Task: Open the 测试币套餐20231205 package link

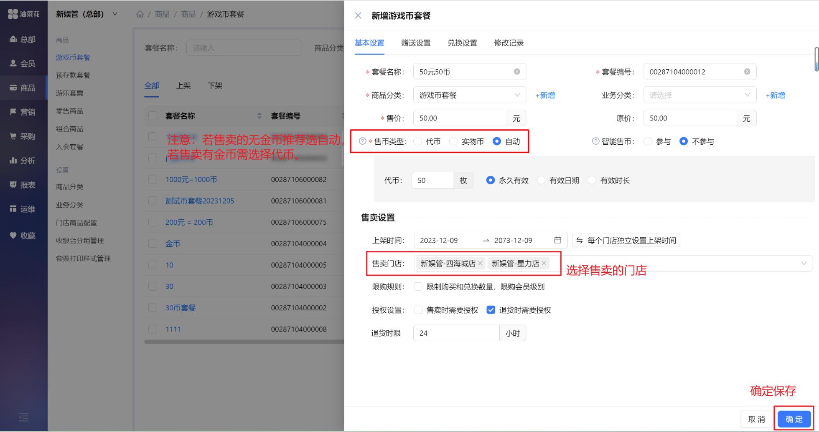Action: point(200,201)
